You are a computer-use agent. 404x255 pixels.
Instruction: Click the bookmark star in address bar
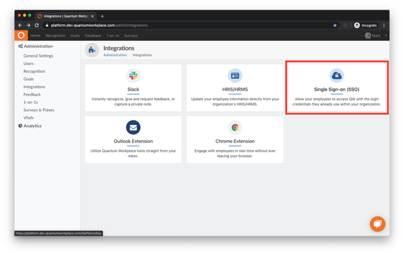pos(335,25)
